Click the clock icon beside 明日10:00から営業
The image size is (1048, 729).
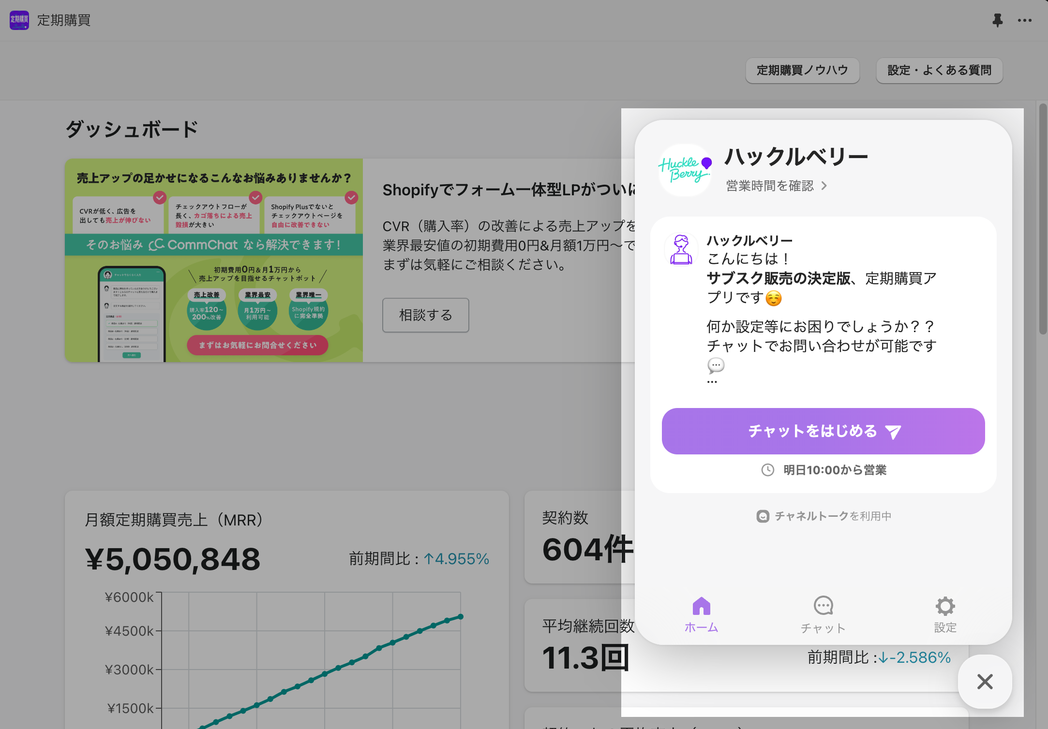(x=767, y=470)
